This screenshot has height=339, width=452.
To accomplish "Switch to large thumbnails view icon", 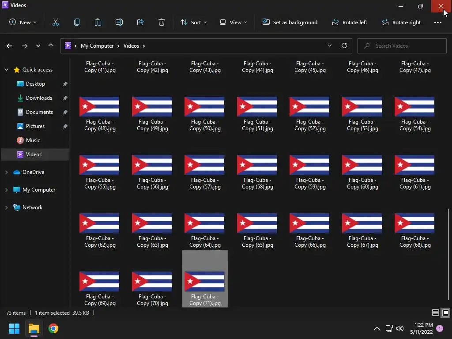I will [x=446, y=313].
